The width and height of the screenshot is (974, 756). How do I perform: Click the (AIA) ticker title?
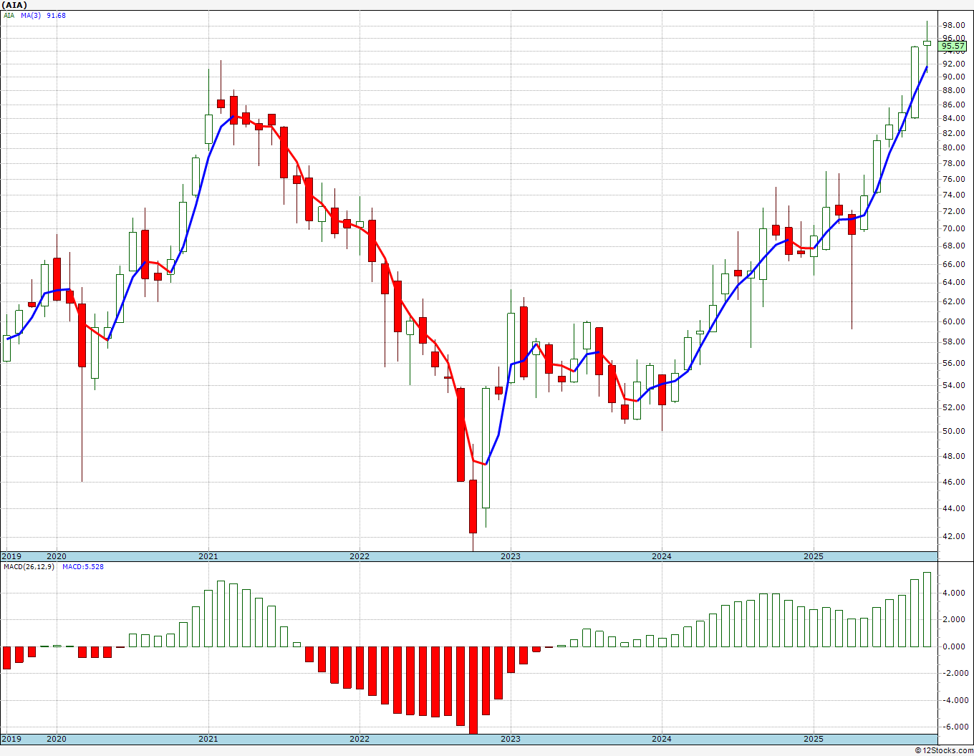(15, 5)
